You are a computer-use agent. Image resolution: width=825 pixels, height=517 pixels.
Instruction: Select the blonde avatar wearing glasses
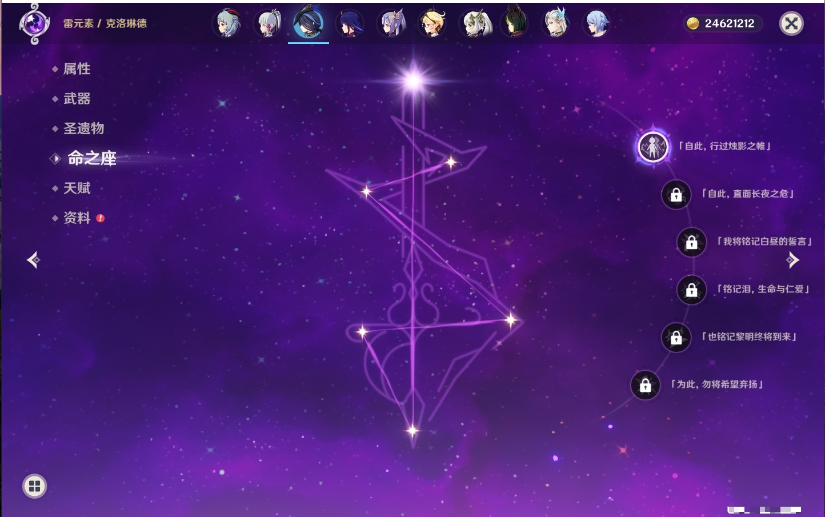coord(432,23)
